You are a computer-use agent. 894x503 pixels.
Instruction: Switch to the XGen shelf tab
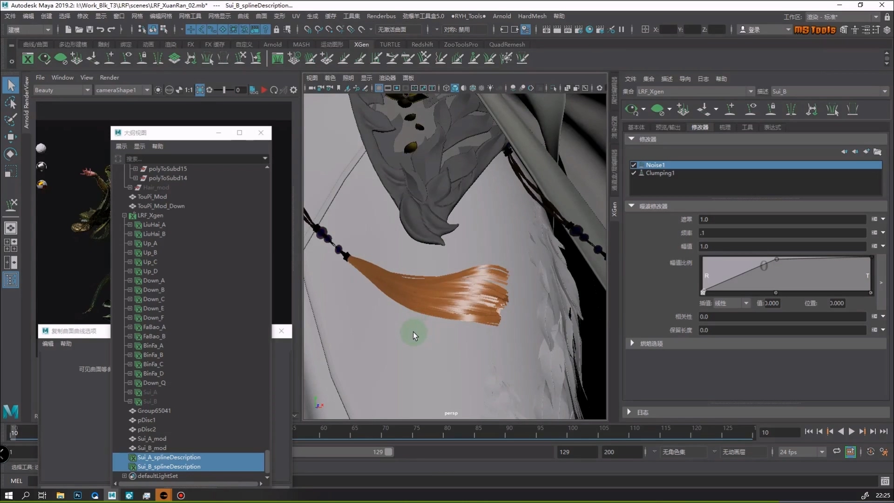pos(361,44)
